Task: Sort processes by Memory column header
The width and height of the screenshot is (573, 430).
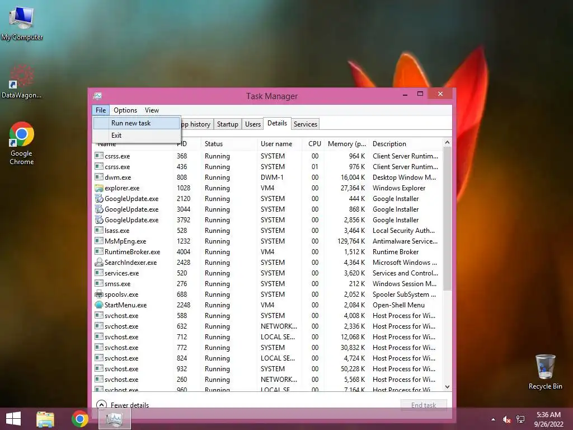Action: [x=347, y=144]
